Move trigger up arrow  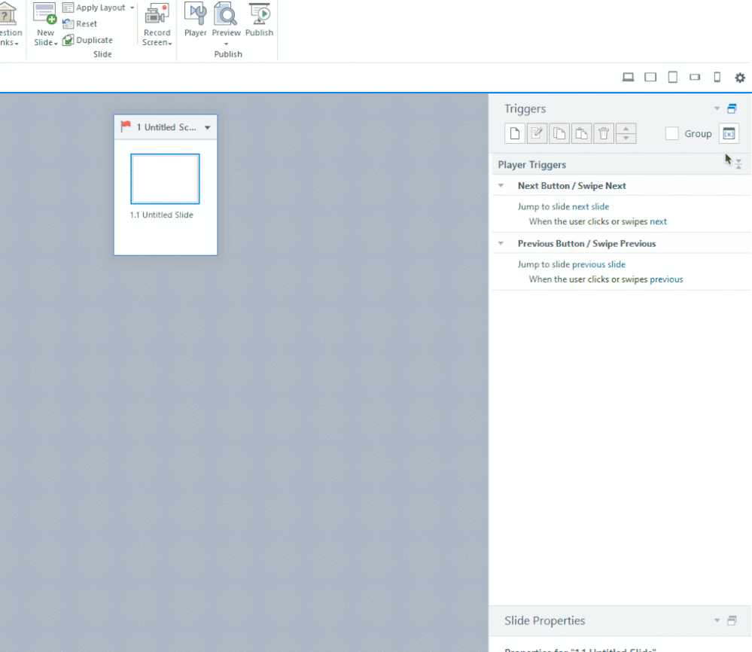point(626,129)
